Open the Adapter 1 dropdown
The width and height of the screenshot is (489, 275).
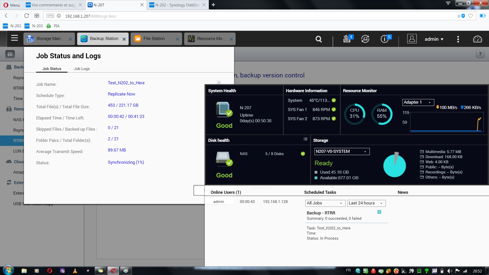pyautogui.click(x=418, y=102)
